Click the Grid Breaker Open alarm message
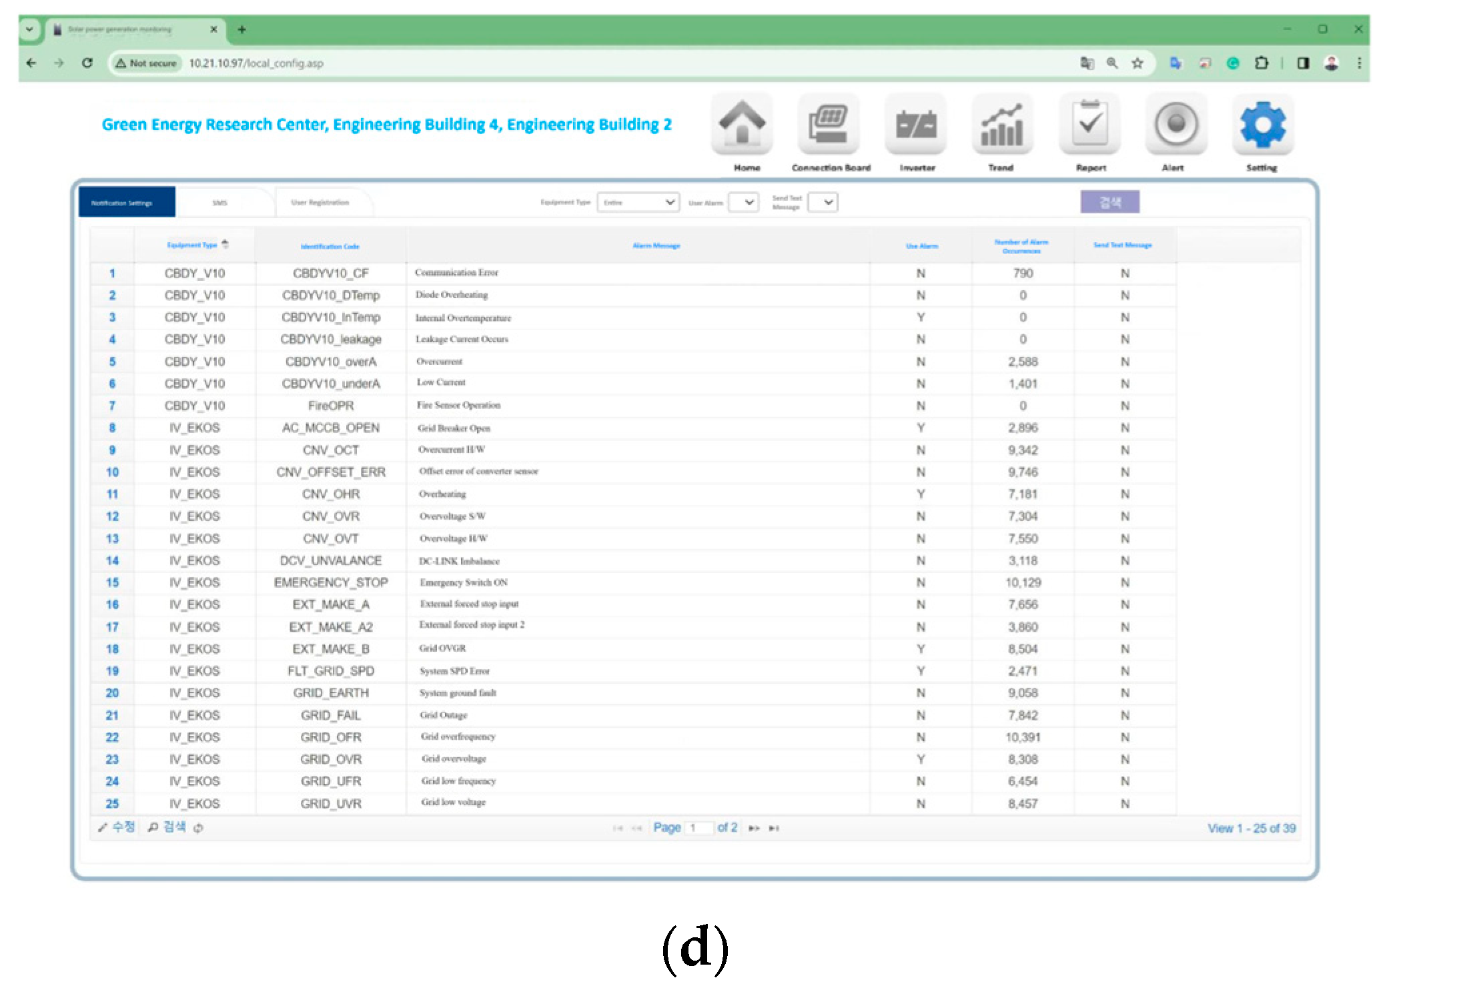Screen dimensions: 1473x1002 click(x=454, y=428)
